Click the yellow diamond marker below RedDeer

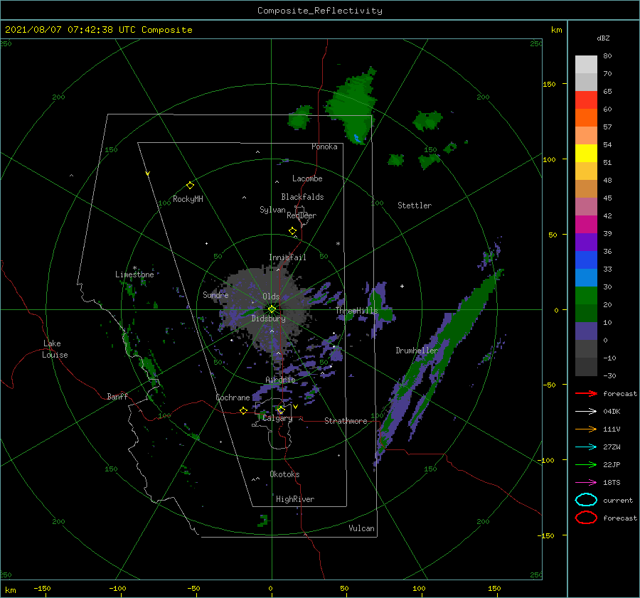[292, 231]
